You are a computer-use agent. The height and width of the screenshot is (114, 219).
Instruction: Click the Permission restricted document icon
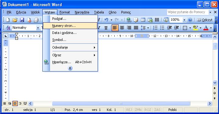pyautogui.click(x=29, y=20)
